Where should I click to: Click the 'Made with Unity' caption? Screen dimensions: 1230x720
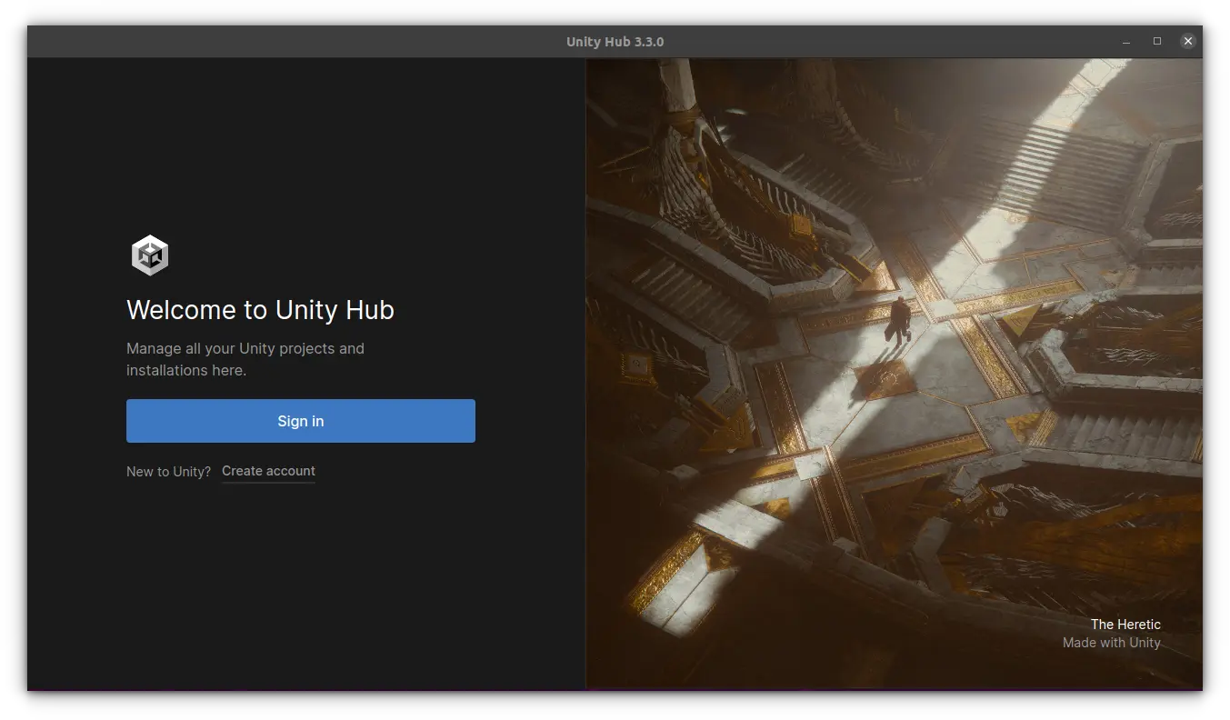1112,643
